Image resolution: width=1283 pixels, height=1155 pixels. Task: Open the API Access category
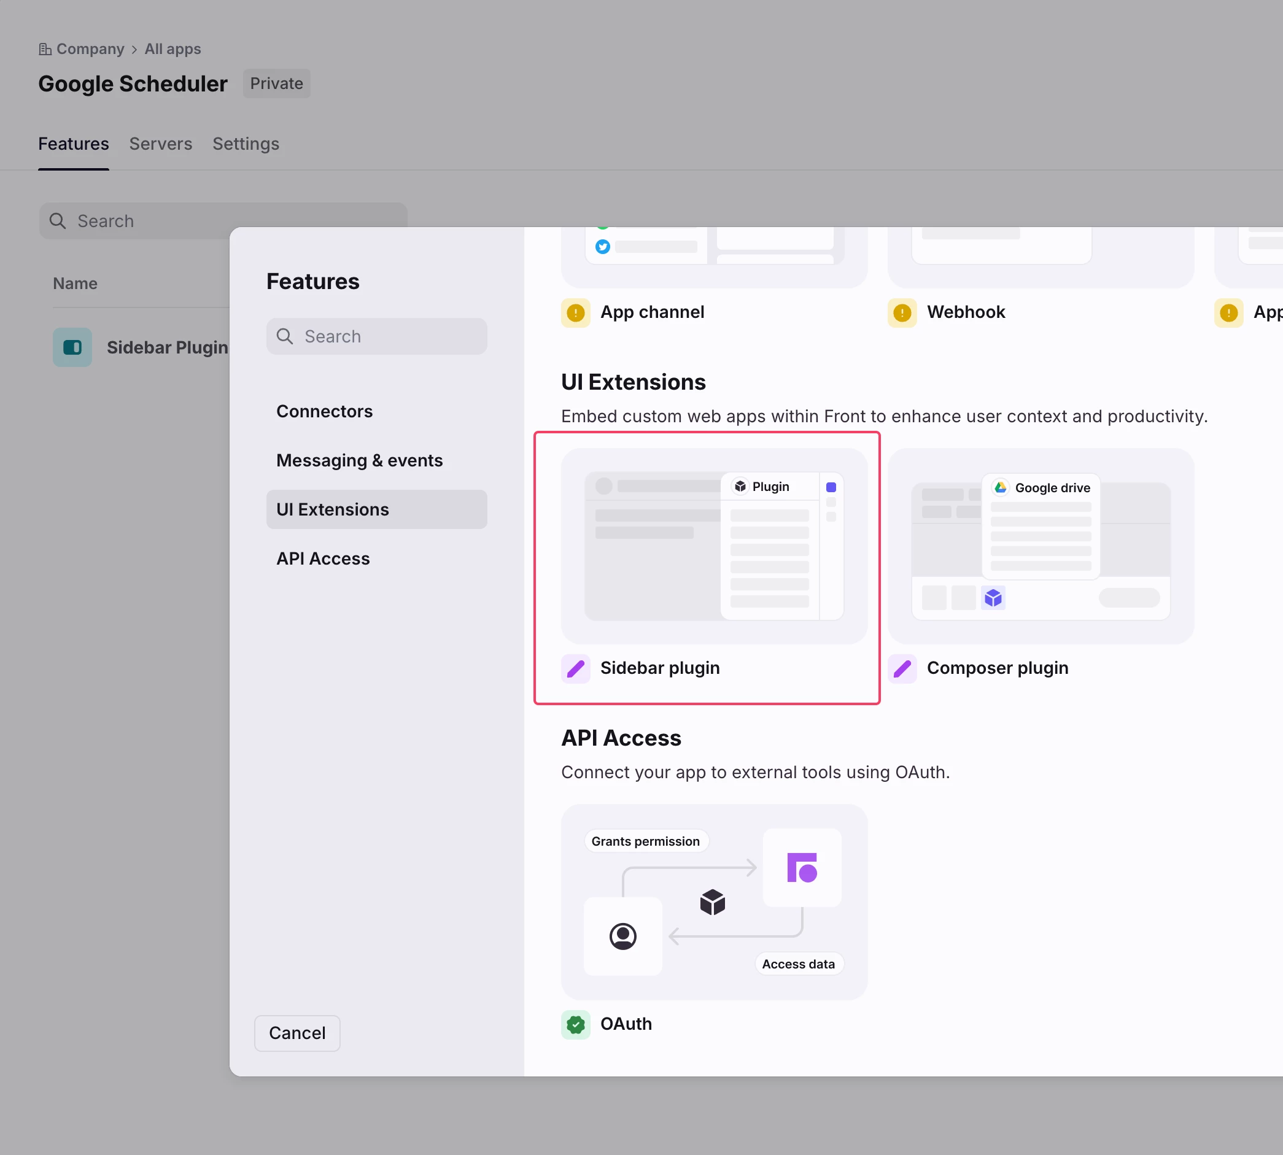pyautogui.click(x=322, y=558)
